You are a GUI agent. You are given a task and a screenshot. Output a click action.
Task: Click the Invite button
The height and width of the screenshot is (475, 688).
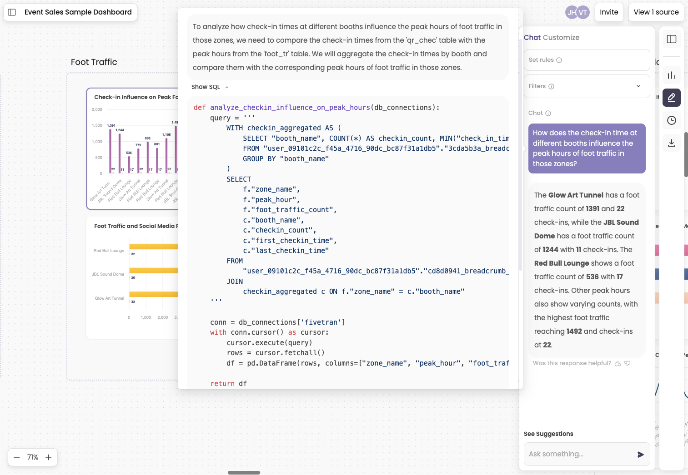[x=609, y=12]
